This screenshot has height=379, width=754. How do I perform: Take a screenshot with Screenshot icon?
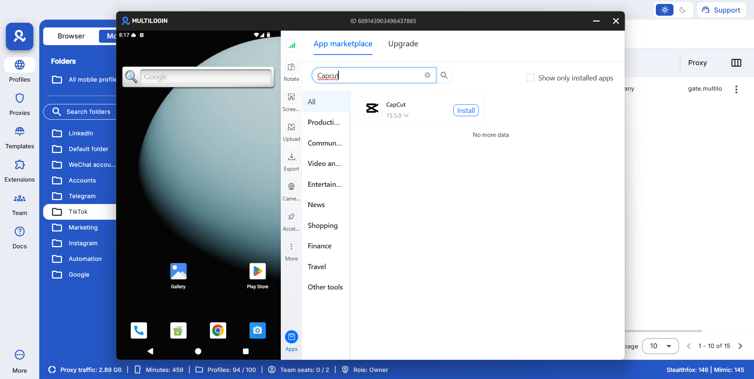pyautogui.click(x=291, y=97)
